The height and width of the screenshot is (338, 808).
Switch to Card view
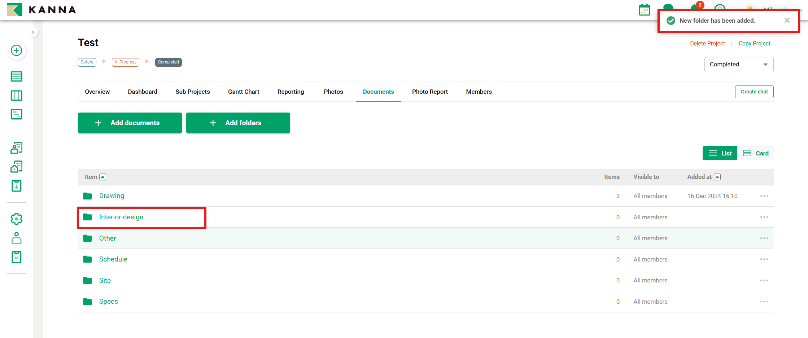point(756,153)
